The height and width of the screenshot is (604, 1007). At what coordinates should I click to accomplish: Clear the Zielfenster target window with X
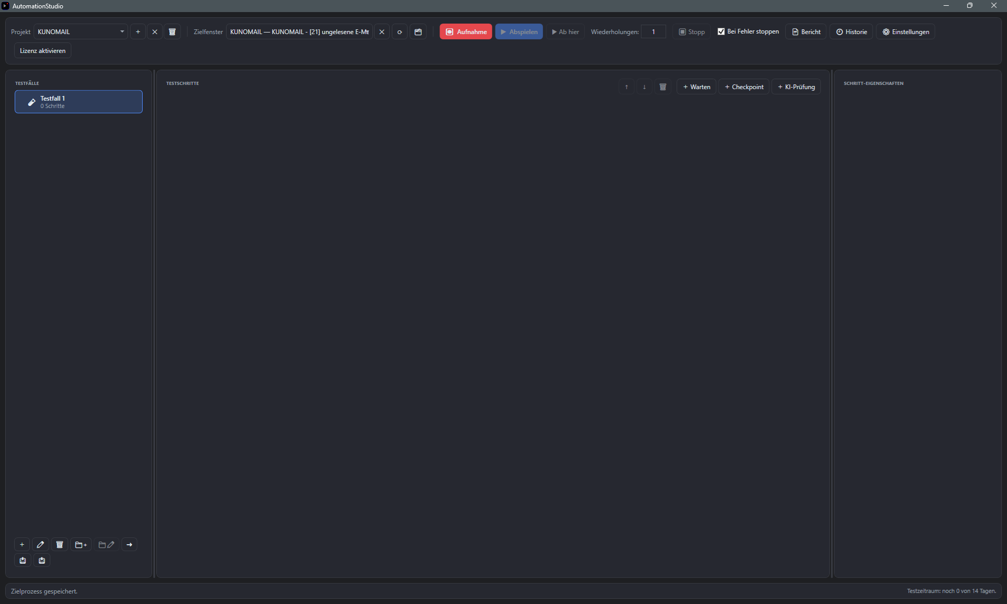tap(382, 32)
